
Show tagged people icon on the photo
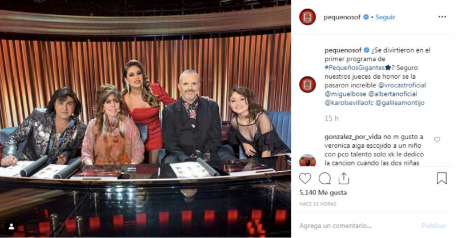tap(11, 227)
